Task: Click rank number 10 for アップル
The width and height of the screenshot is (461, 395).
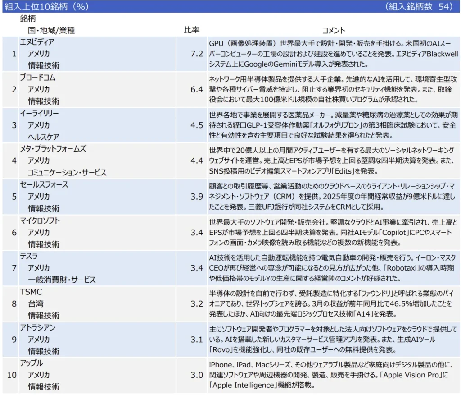Action: (x=12, y=375)
